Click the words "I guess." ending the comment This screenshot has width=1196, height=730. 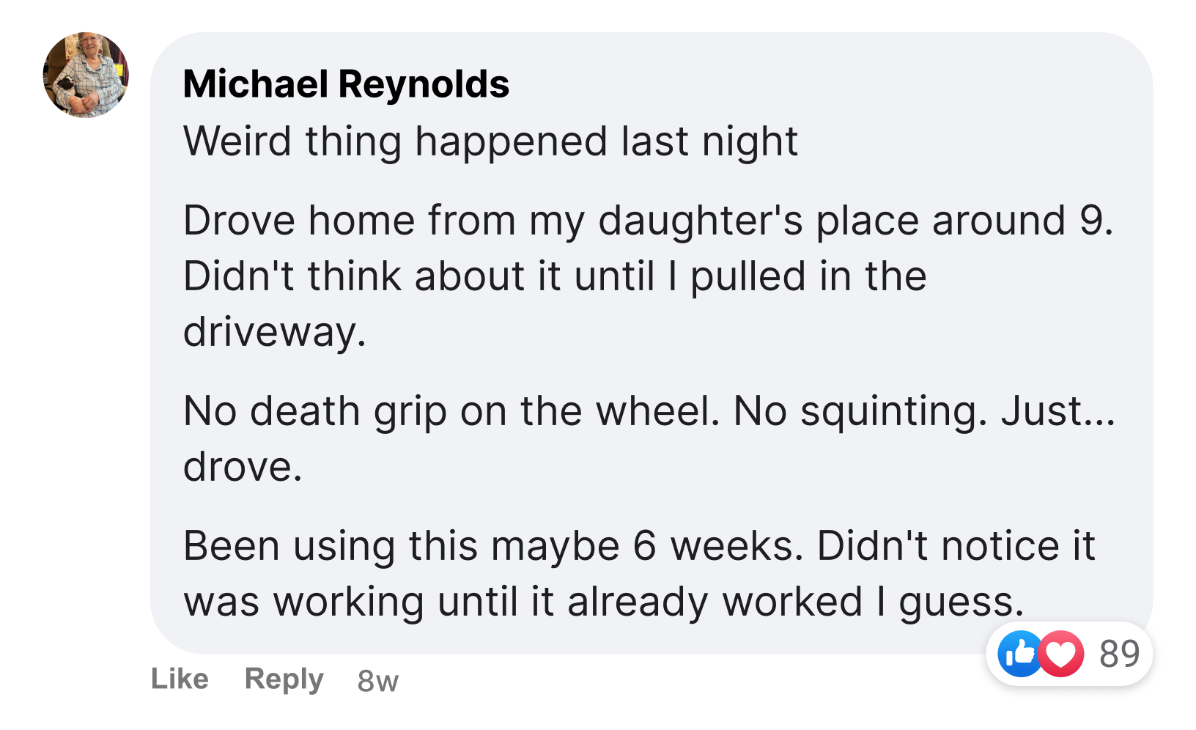point(950,602)
